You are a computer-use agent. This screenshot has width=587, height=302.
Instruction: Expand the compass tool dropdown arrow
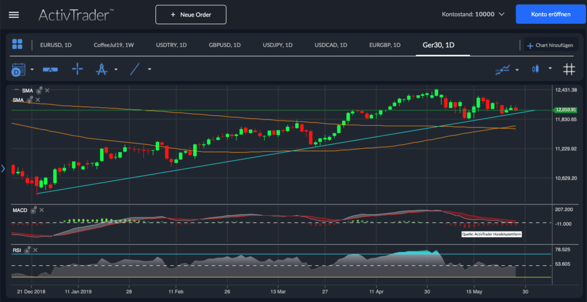116,69
